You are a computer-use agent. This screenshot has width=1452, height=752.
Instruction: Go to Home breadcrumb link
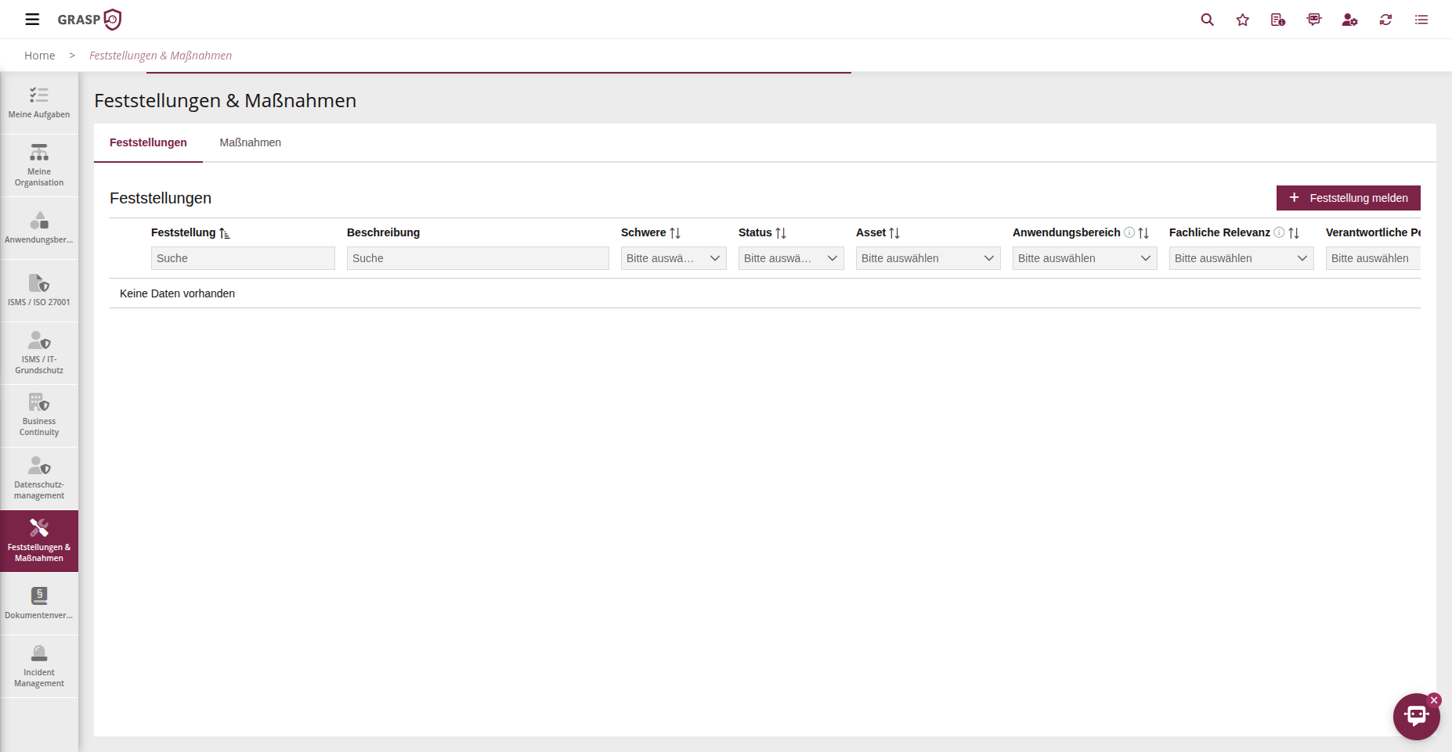(39, 56)
